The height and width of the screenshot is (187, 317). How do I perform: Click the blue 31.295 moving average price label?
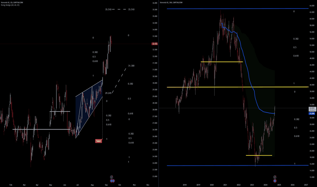(312, 114)
